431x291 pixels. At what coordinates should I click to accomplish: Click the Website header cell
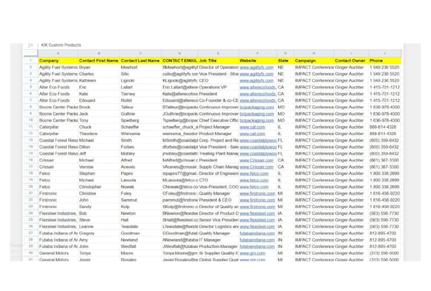(x=257, y=60)
